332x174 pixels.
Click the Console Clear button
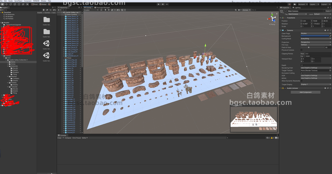(59, 138)
